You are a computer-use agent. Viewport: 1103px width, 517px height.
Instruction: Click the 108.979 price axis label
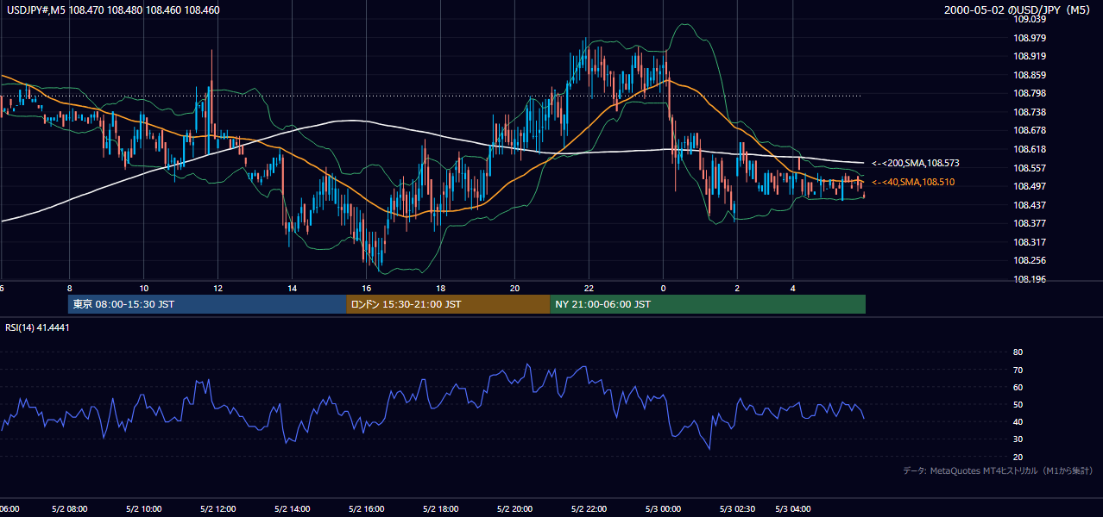pyautogui.click(x=1030, y=38)
